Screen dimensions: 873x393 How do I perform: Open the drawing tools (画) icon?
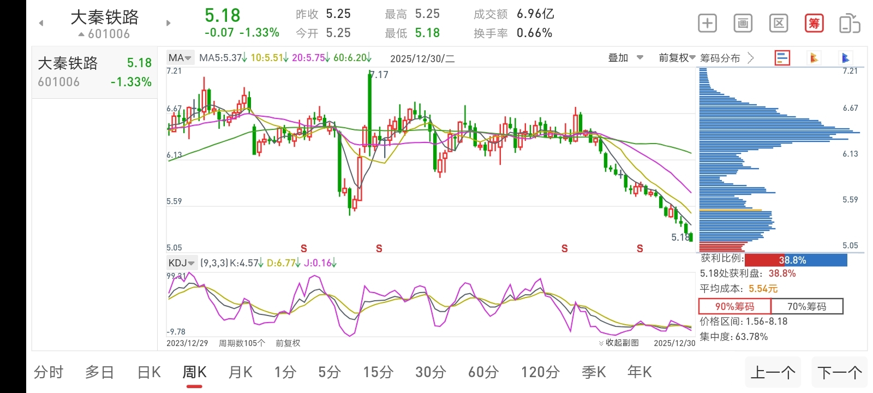[743, 23]
